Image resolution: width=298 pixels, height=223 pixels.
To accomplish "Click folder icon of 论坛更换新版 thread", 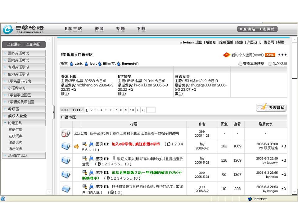I will [x=66, y=174].
